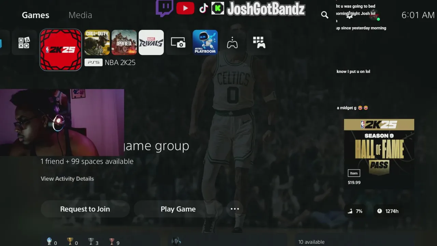
Task: Click the Request to Join button
Action: (85, 209)
